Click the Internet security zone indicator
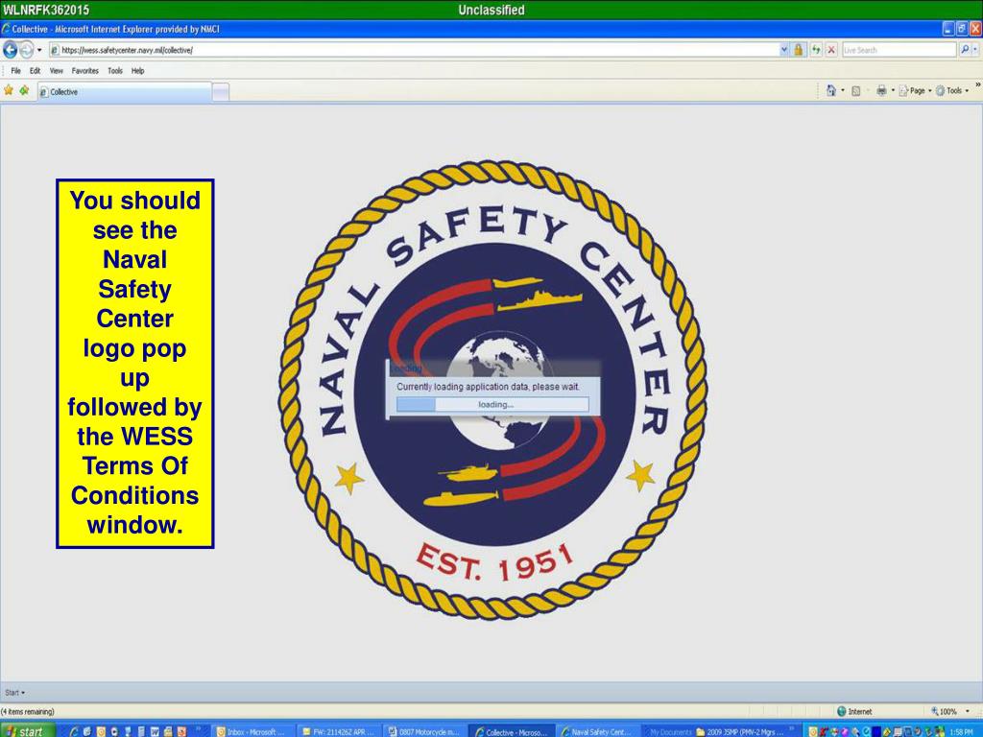Image resolution: width=983 pixels, height=737 pixels. [x=854, y=711]
